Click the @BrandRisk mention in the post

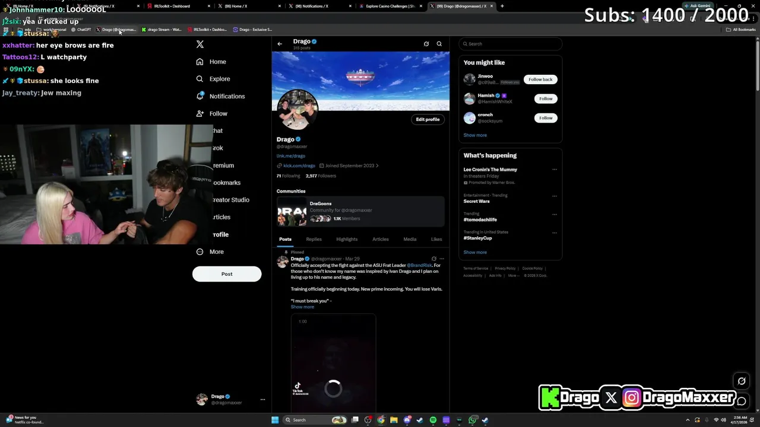pos(420,266)
